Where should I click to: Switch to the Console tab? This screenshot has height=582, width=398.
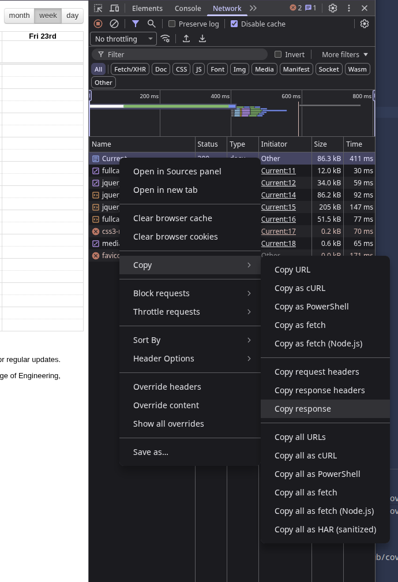click(x=187, y=8)
